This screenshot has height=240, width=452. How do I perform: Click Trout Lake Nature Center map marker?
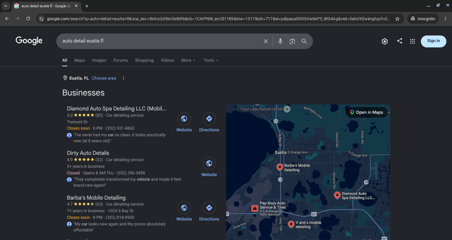point(287,109)
